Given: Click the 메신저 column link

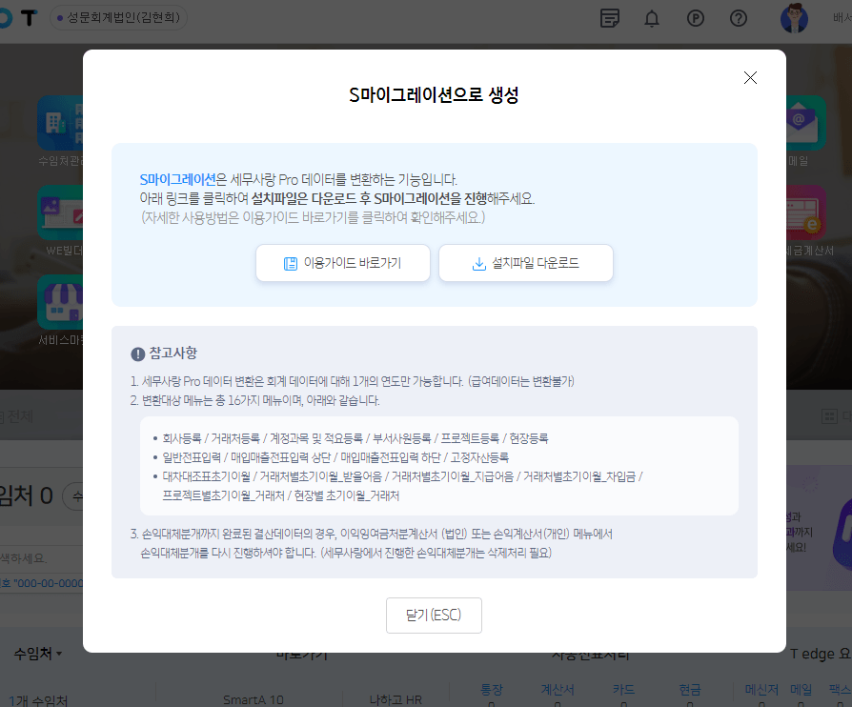Looking at the screenshot, I should [x=761, y=689].
